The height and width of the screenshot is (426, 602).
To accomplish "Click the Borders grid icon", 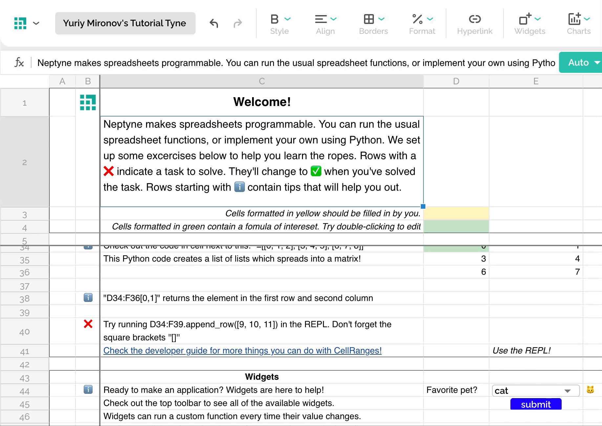I will [x=369, y=19].
